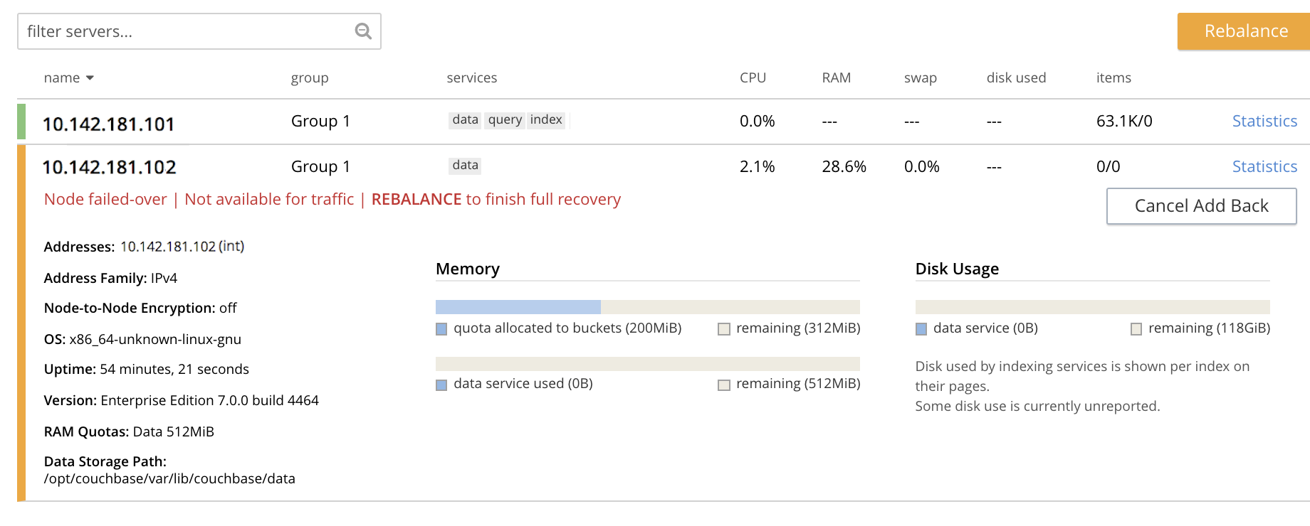Click the quota allocated memory usage bar
1310x526 pixels.
pyautogui.click(x=518, y=306)
